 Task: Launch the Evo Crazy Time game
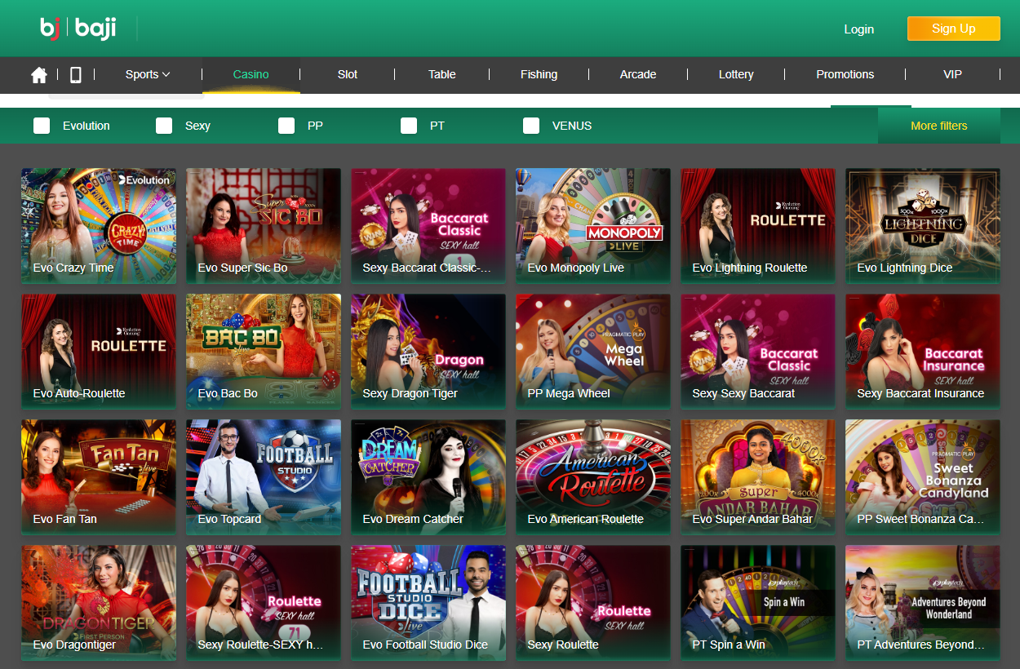click(x=99, y=226)
